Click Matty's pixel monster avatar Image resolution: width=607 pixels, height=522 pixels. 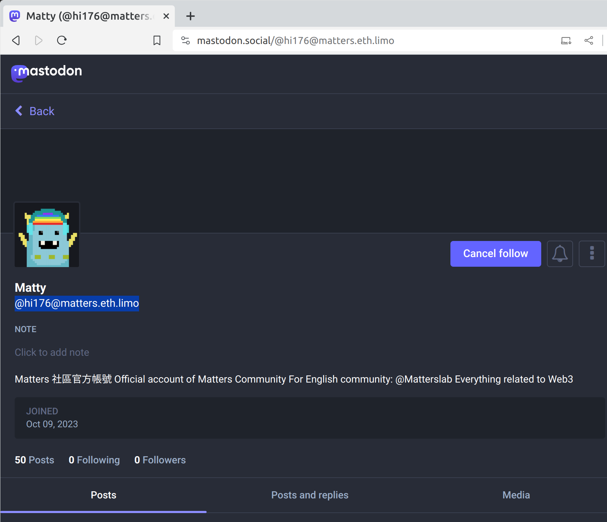tap(47, 235)
